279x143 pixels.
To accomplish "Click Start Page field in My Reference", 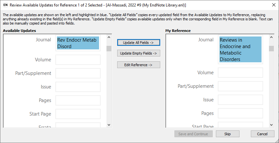I will coord(240,125).
